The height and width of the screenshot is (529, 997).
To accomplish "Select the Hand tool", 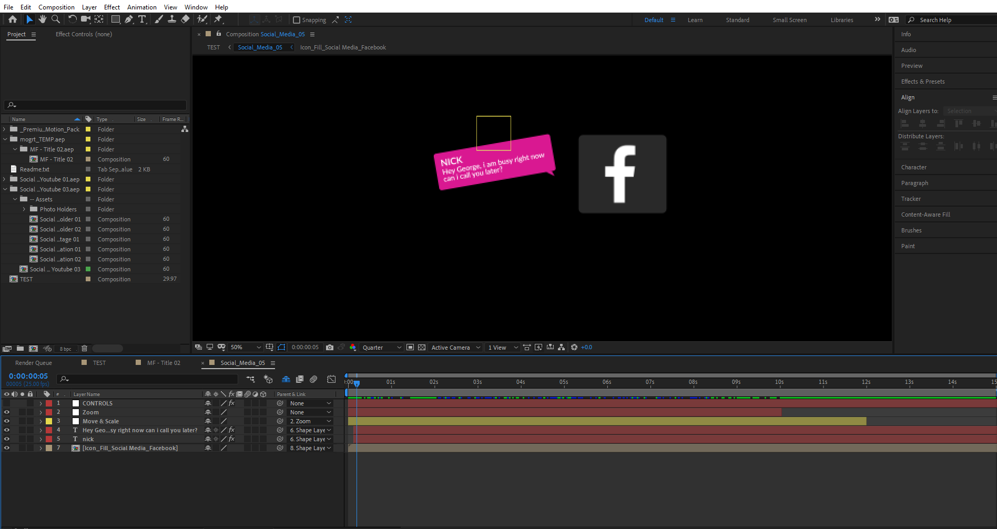I will (x=43, y=19).
